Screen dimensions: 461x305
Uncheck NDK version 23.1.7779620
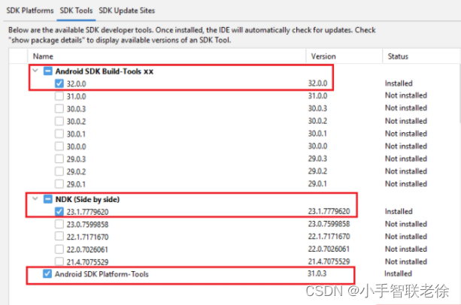(59, 211)
